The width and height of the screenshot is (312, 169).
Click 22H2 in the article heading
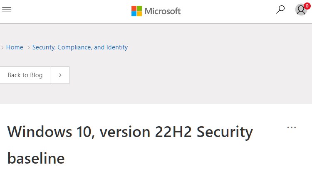coord(173,132)
